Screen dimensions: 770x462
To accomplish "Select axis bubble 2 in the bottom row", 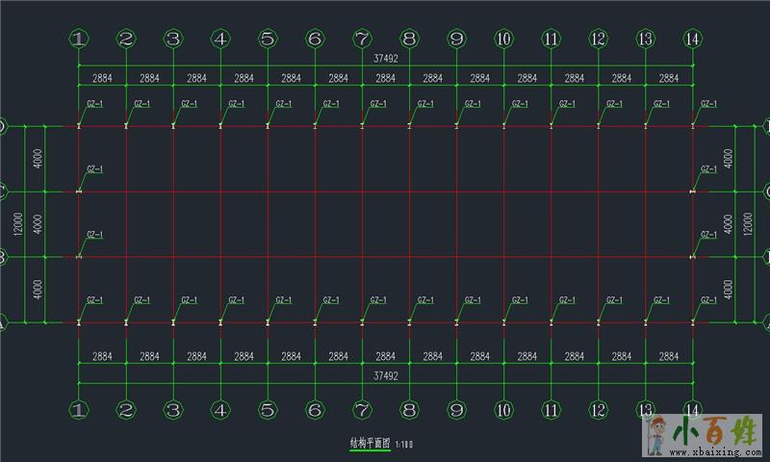I will [126, 410].
